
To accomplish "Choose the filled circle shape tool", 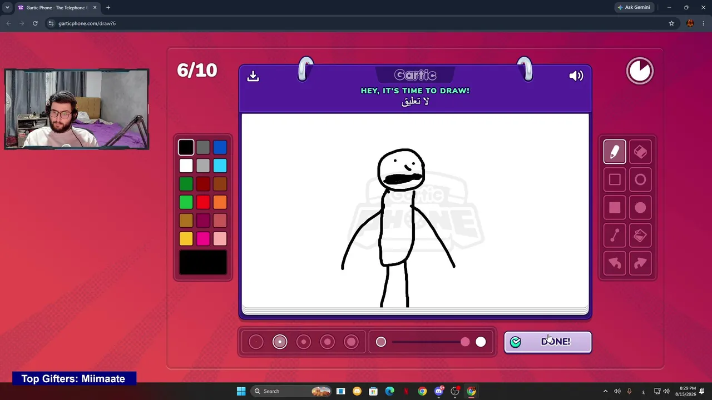I will tap(640, 208).
